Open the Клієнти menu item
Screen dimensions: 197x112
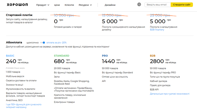(69, 5)
